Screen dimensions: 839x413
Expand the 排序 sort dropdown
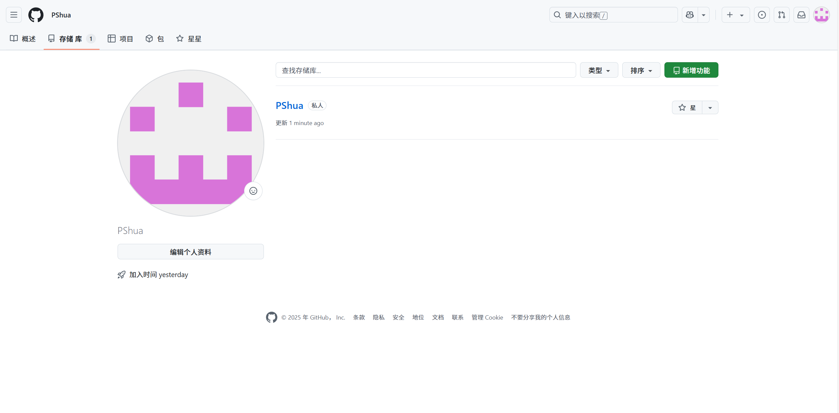pos(641,70)
